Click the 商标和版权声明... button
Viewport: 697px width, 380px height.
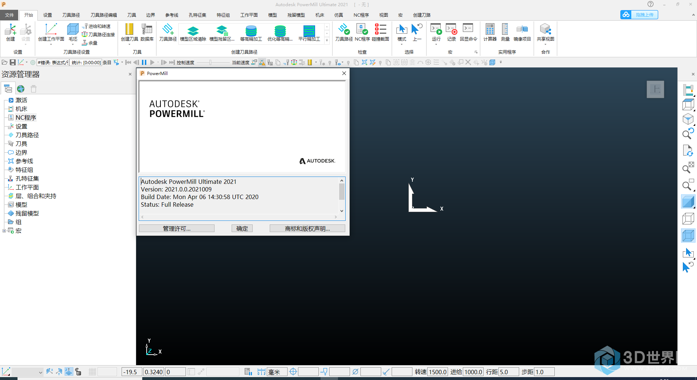click(x=307, y=228)
